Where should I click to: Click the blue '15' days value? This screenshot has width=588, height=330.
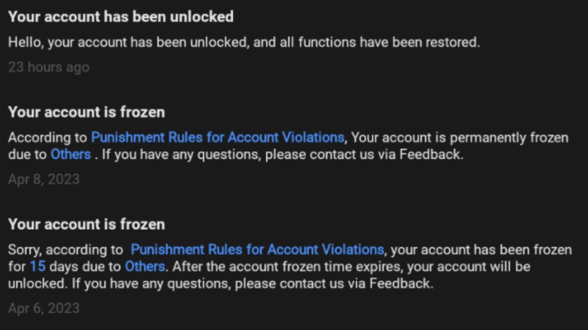pyautogui.click(x=38, y=266)
